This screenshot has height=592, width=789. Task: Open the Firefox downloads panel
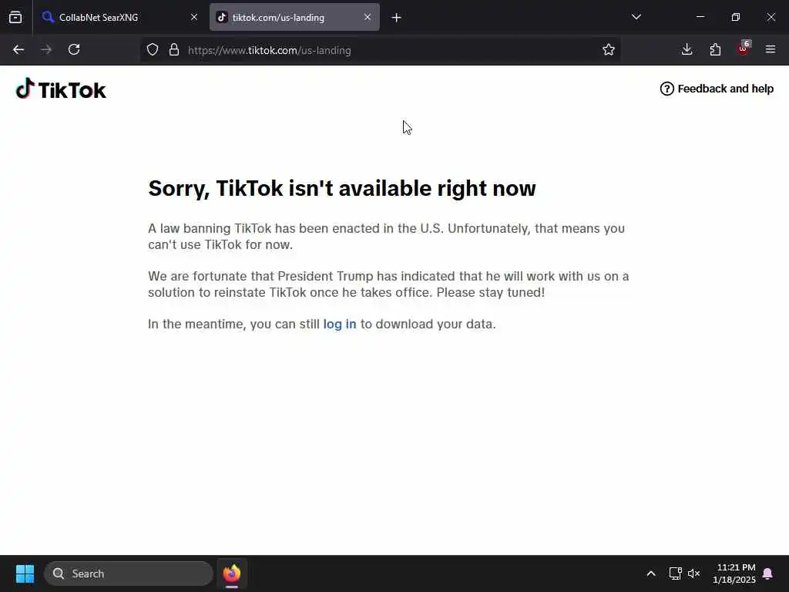[x=687, y=49]
